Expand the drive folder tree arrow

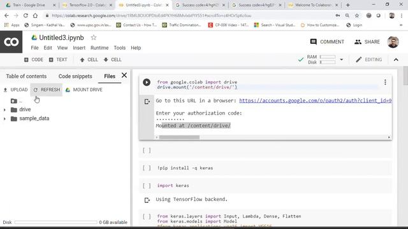pos(4,110)
